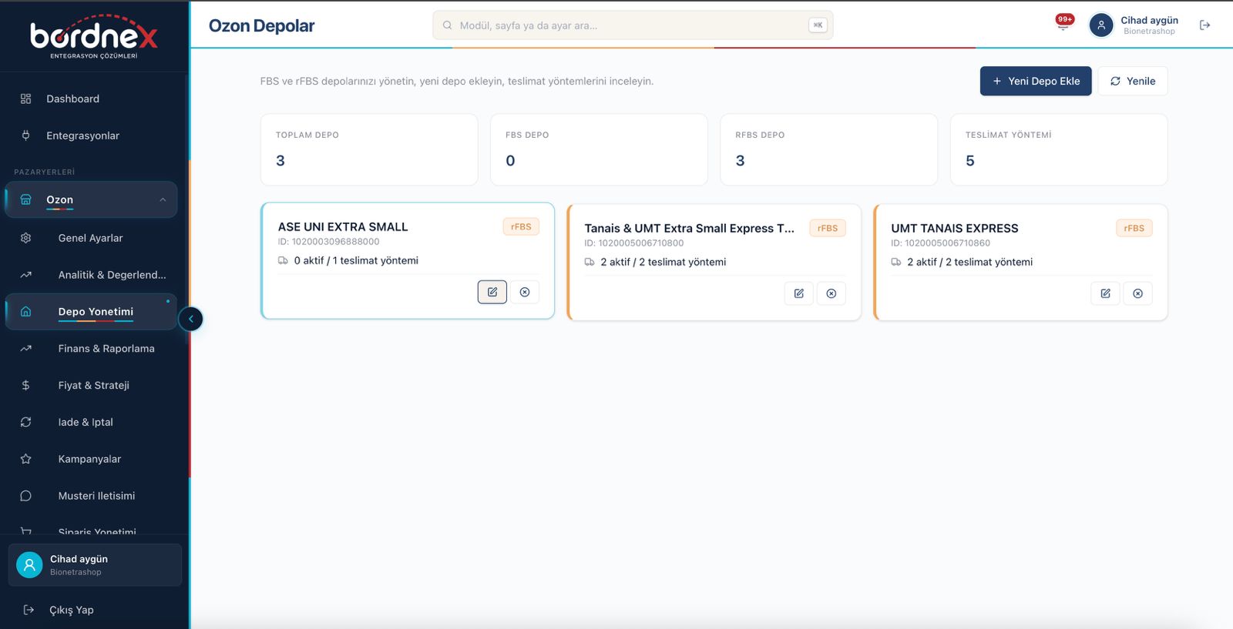The width and height of the screenshot is (1233, 629).
Task: Click the ASE UNI EXTRA SMALL title
Action: tap(343, 226)
